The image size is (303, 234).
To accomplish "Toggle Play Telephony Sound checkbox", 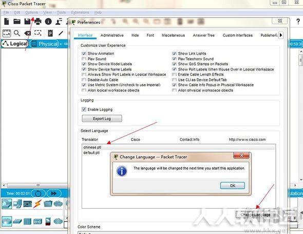I will coord(174,59).
